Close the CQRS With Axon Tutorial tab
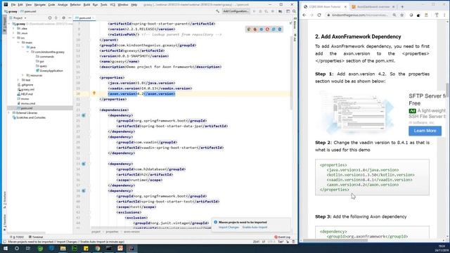 (345, 6)
